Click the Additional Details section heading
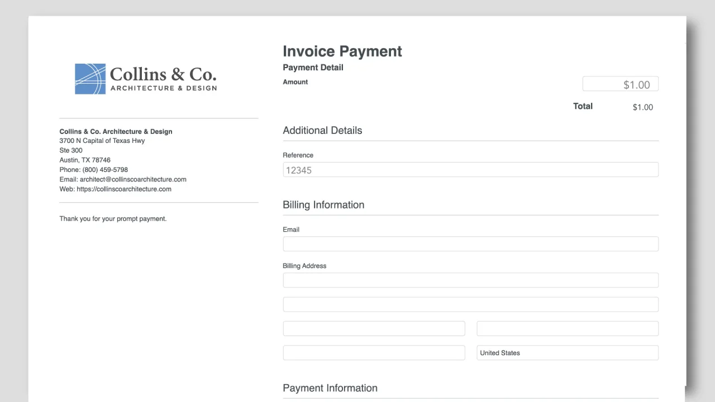This screenshot has height=402, width=715. click(x=322, y=130)
